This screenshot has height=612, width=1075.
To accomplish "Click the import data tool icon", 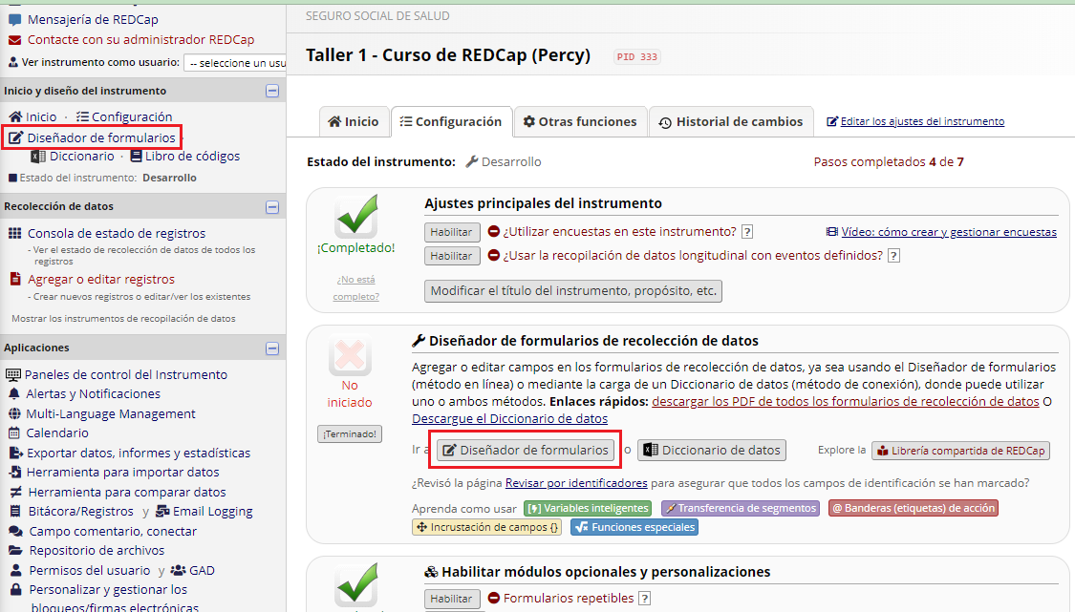I will click(15, 473).
